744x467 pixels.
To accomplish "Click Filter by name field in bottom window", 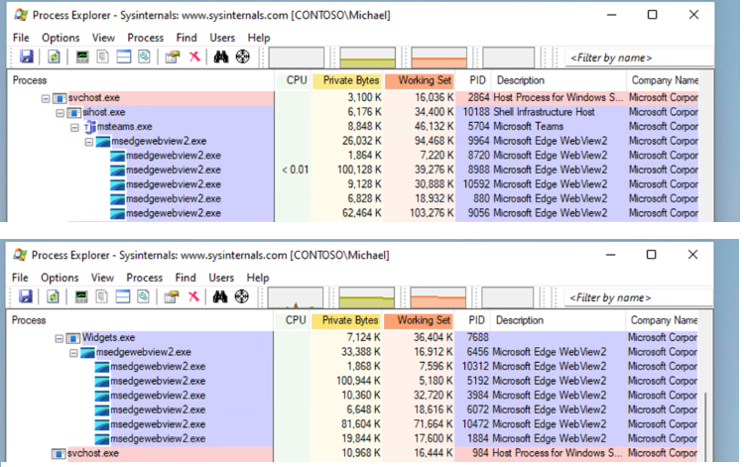I will pyautogui.click(x=635, y=297).
